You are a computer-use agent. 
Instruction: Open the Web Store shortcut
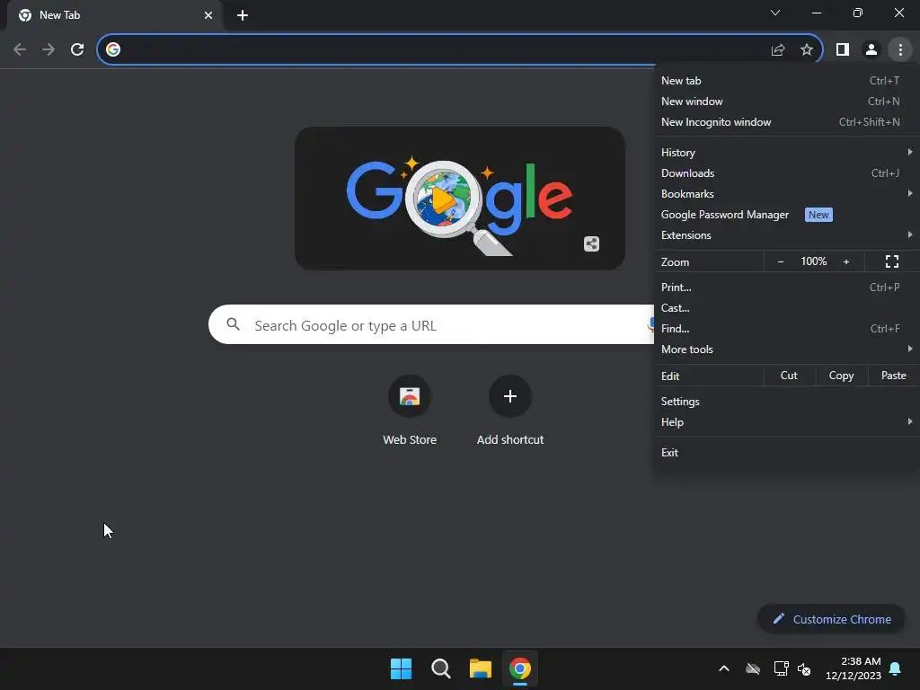point(410,411)
